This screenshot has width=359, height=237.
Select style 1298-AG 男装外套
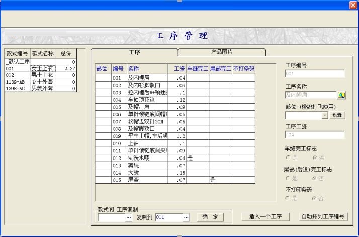coord(41,88)
